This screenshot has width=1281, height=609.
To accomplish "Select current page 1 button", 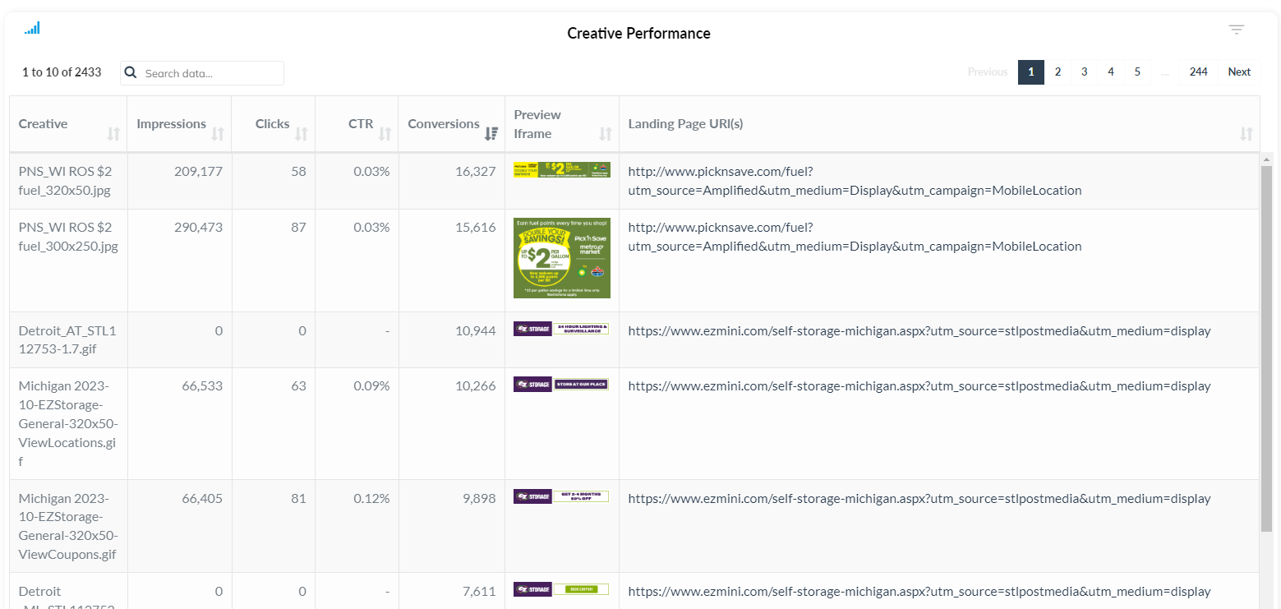I will click(1030, 72).
